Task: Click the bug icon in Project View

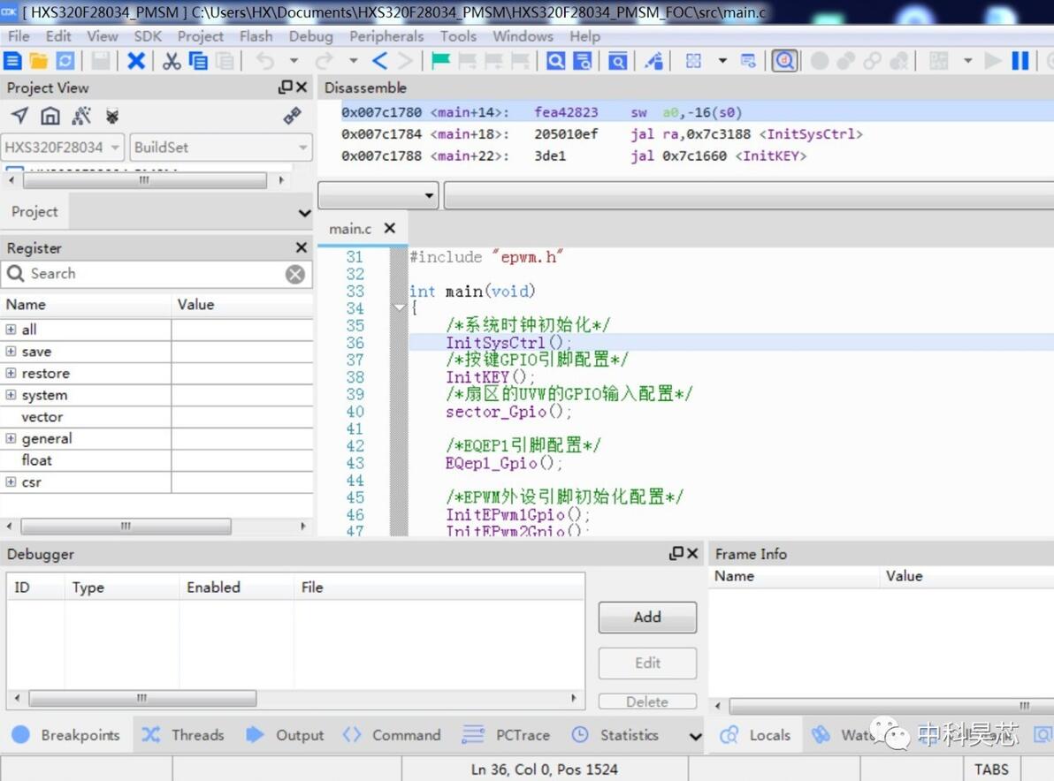Action: pos(111,116)
